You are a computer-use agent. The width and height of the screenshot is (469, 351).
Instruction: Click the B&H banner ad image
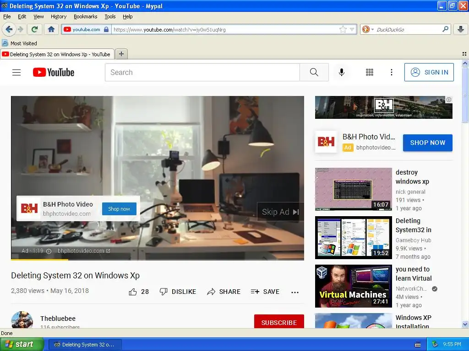(383, 107)
